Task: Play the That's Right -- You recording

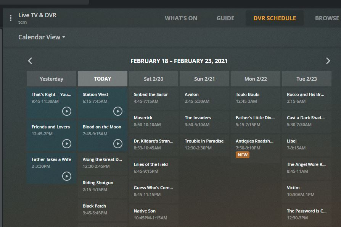Action: pyautogui.click(x=67, y=111)
